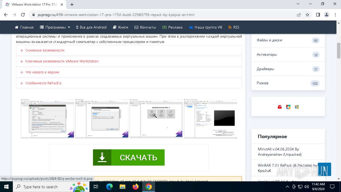Click the green СКАЧАТЬ download button
Image resolution: width=341 pixels, height=192 pixels.
(x=129, y=157)
